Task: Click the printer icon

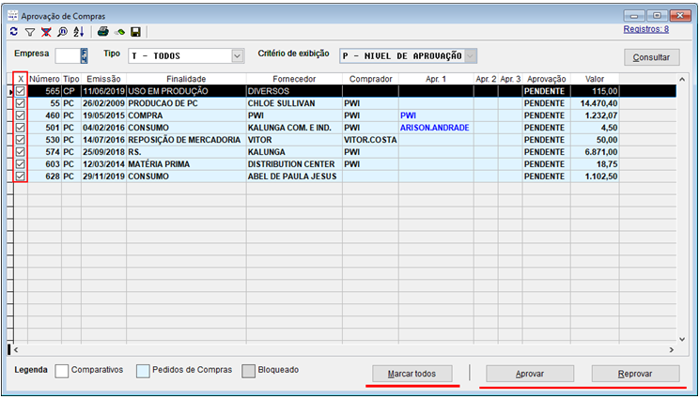Action: click(102, 32)
